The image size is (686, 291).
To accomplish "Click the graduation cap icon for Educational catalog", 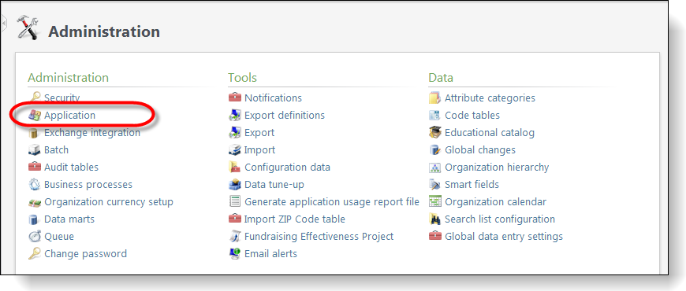I will pos(434,132).
